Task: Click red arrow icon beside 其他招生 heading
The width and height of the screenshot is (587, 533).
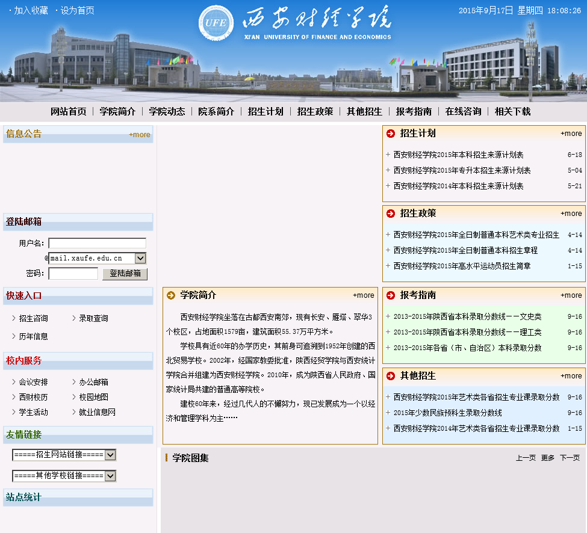Action: click(x=391, y=376)
